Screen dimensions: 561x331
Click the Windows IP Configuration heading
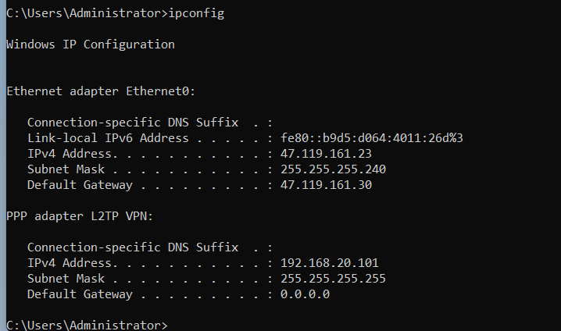pos(91,44)
